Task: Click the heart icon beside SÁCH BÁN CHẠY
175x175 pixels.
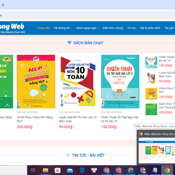Action: click(69, 43)
